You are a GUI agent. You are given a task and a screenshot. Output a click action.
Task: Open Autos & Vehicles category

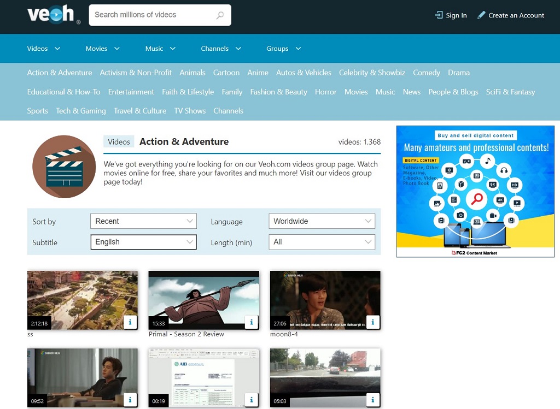coord(304,73)
